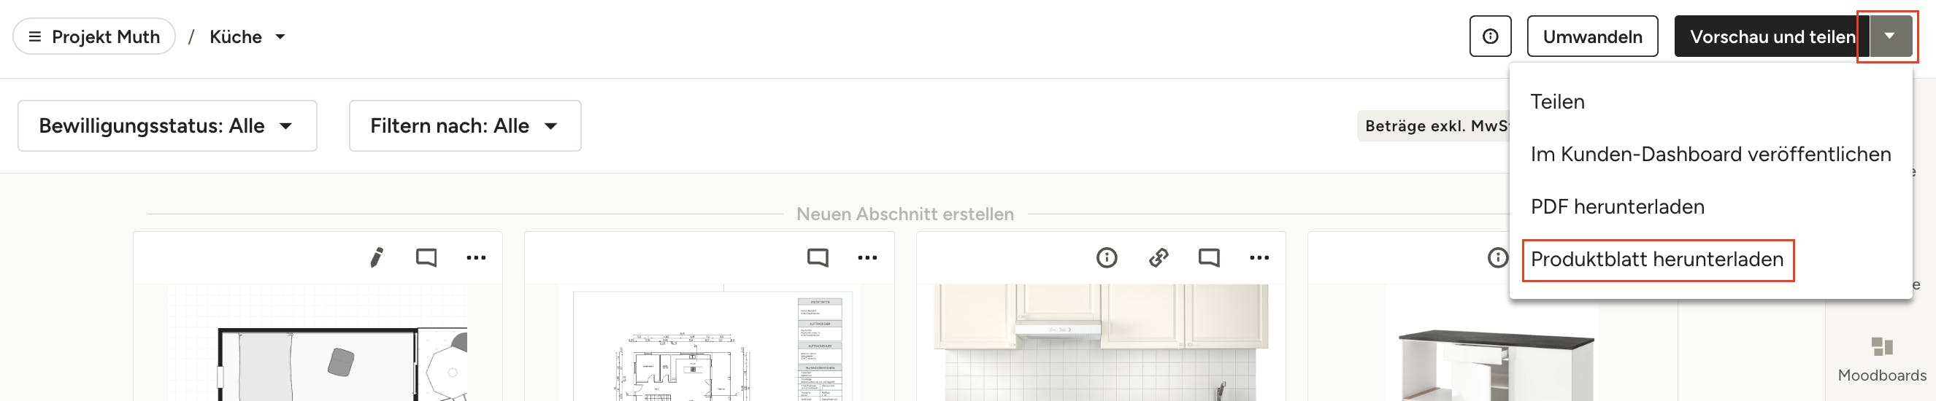Show info for the kitchen cabinets photo card
This screenshot has width=1936, height=401.
(1106, 257)
